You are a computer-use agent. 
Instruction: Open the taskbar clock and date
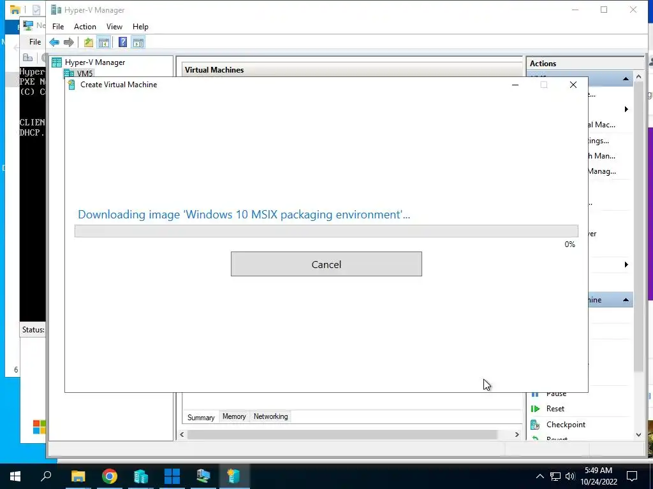point(598,476)
